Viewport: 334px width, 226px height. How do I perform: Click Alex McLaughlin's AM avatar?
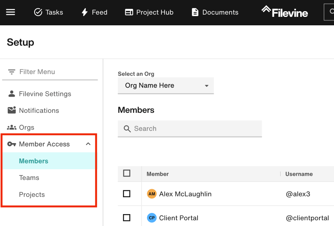click(x=152, y=194)
